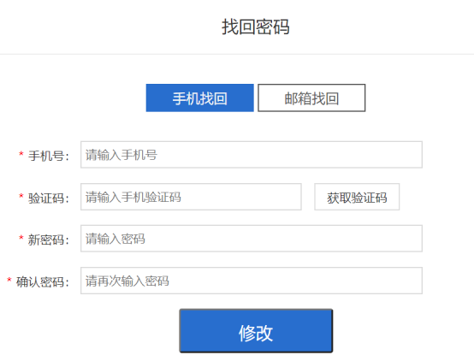474x361 pixels.
Task: Click the 找回密码 page title
Action: pyautogui.click(x=256, y=27)
